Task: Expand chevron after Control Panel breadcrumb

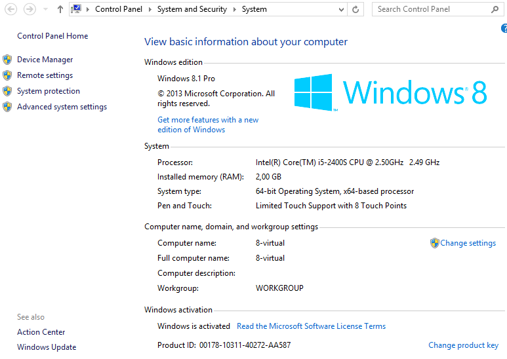Action: pos(150,9)
